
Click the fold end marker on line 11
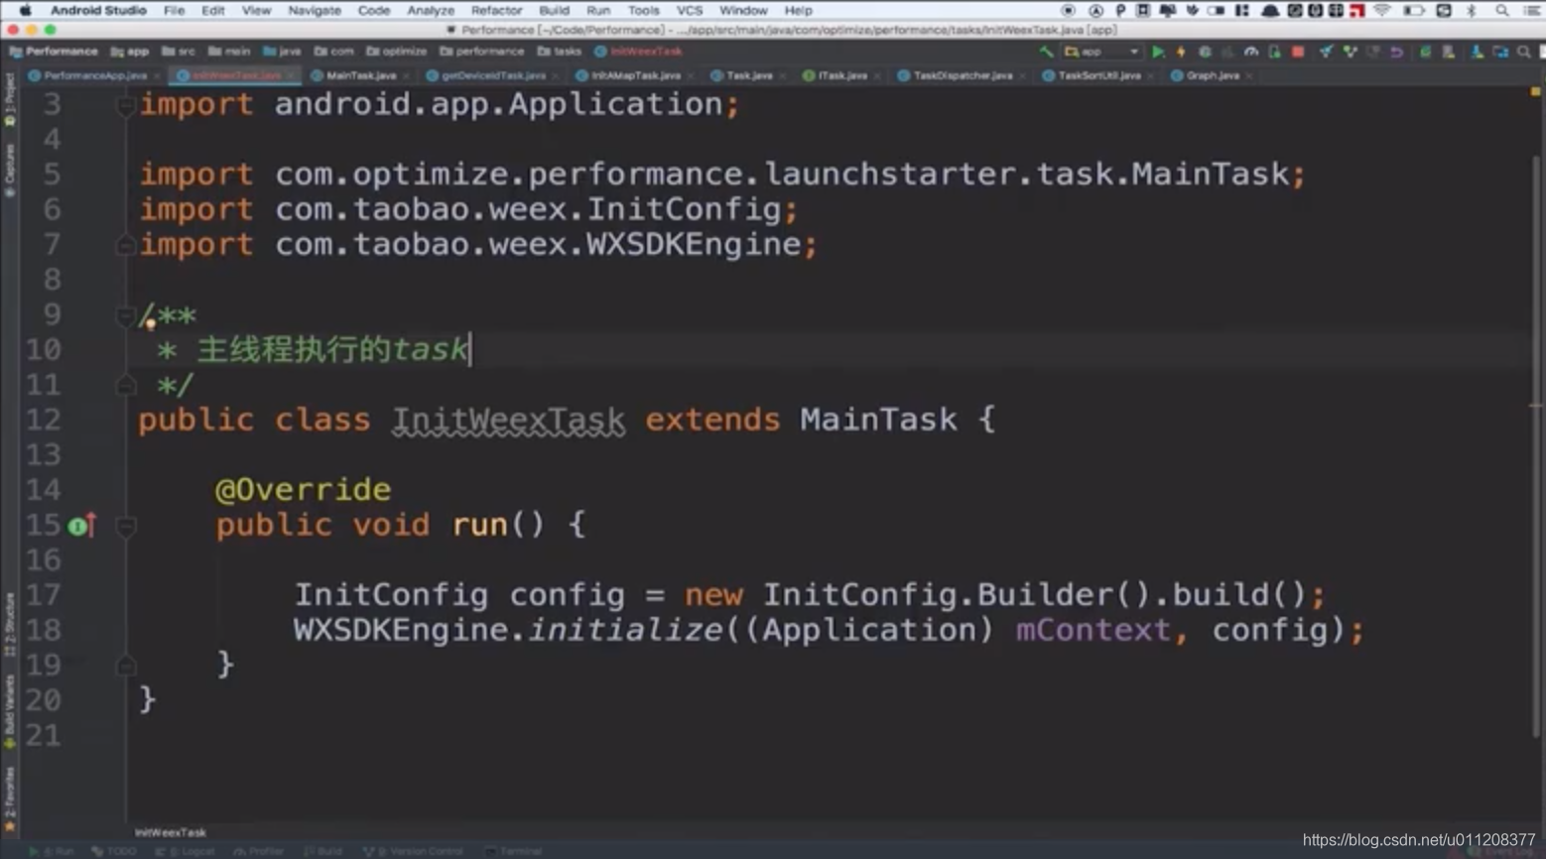click(x=125, y=386)
